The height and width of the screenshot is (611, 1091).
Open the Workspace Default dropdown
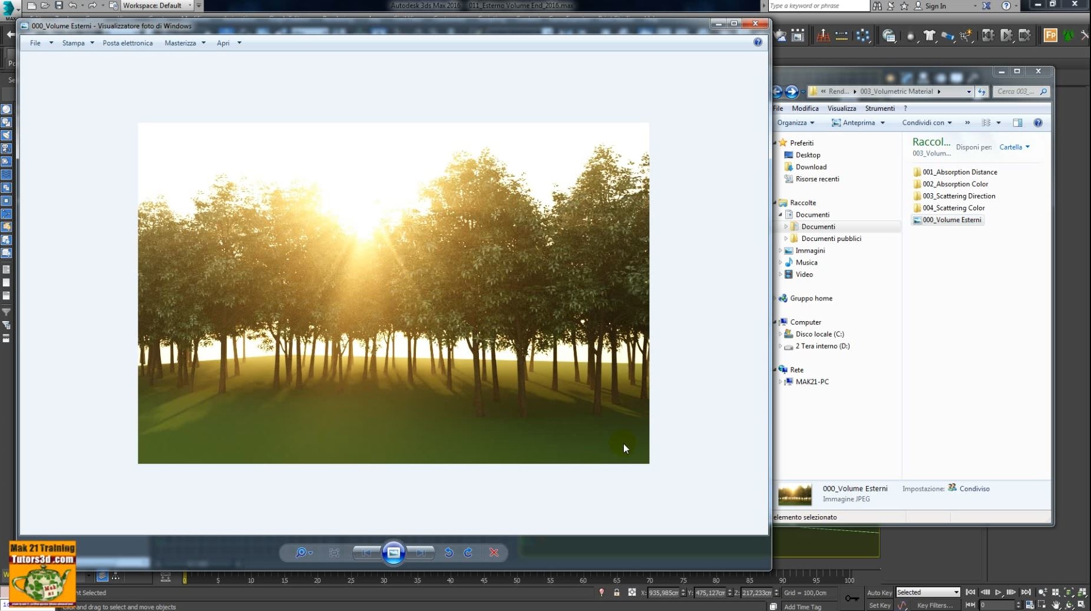(x=190, y=5)
